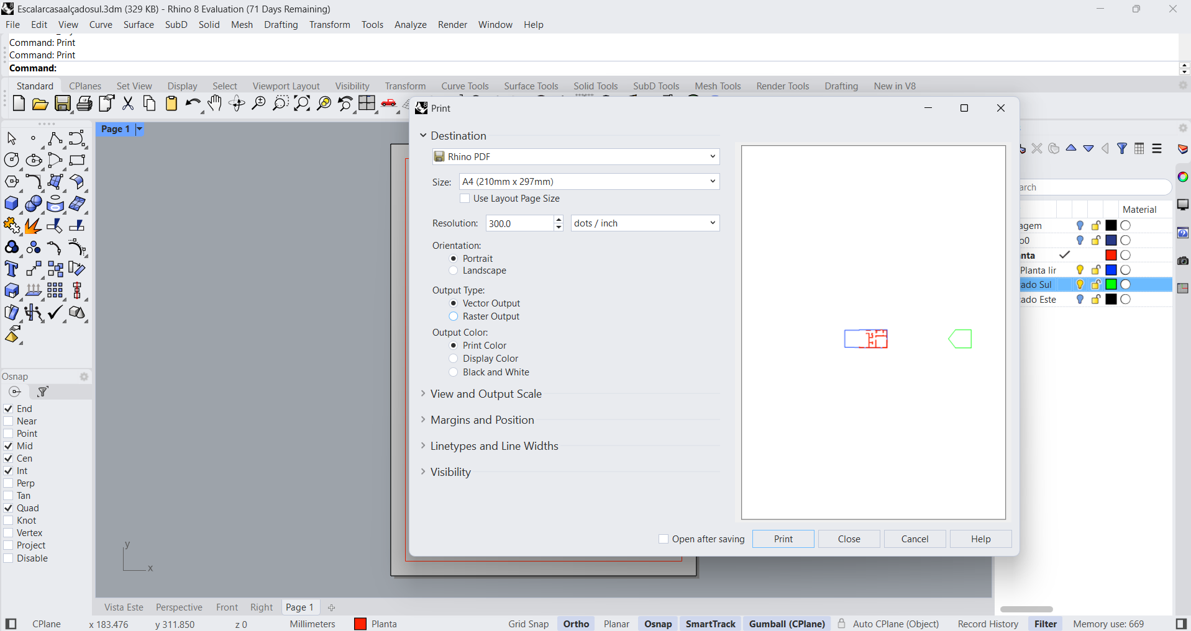The image size is (1191, 631).
Task: Open the Drafting menu
Action: 281,25
